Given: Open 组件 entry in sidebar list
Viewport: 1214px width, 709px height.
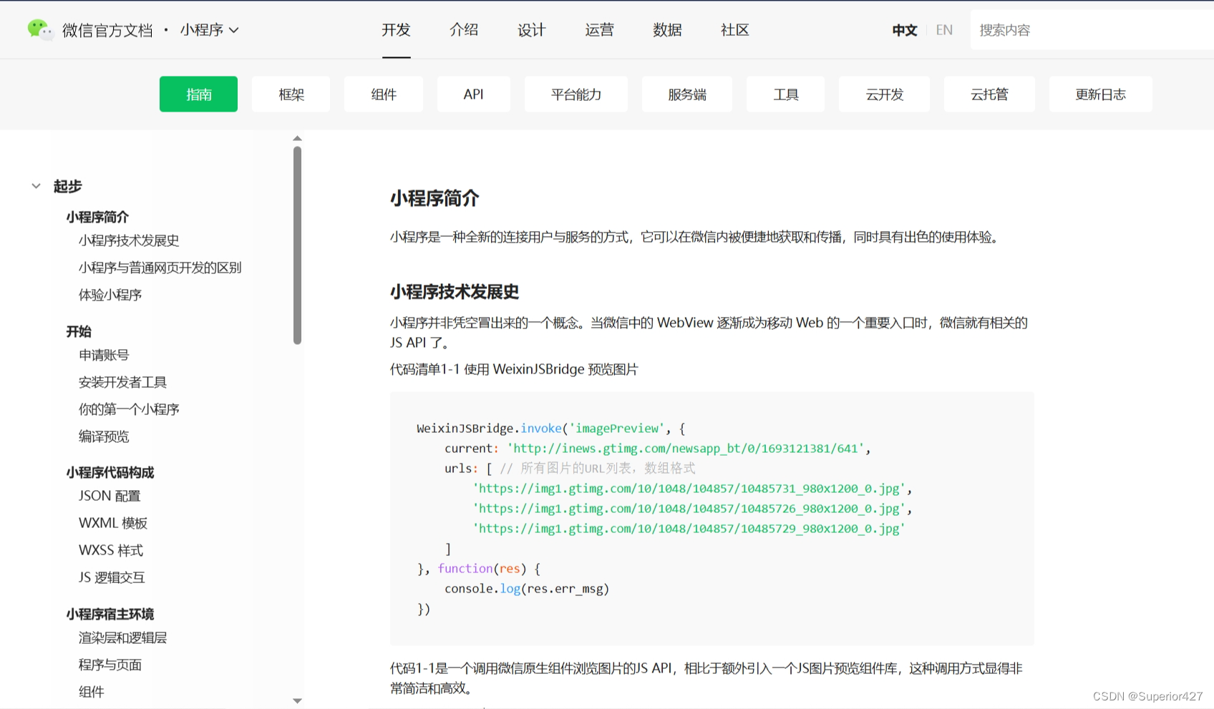Looking at the screenshot, I should [x=92, y=692].
